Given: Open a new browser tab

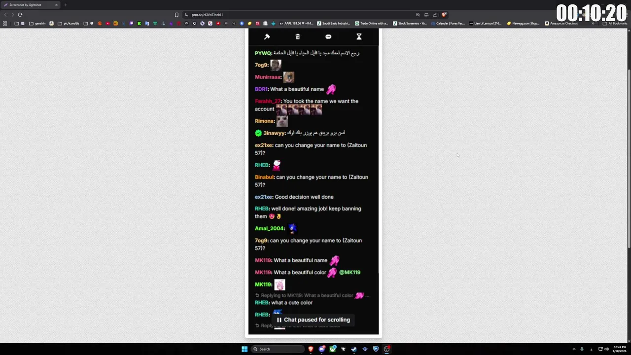Looking at the screenshot, I should [65, 5].
